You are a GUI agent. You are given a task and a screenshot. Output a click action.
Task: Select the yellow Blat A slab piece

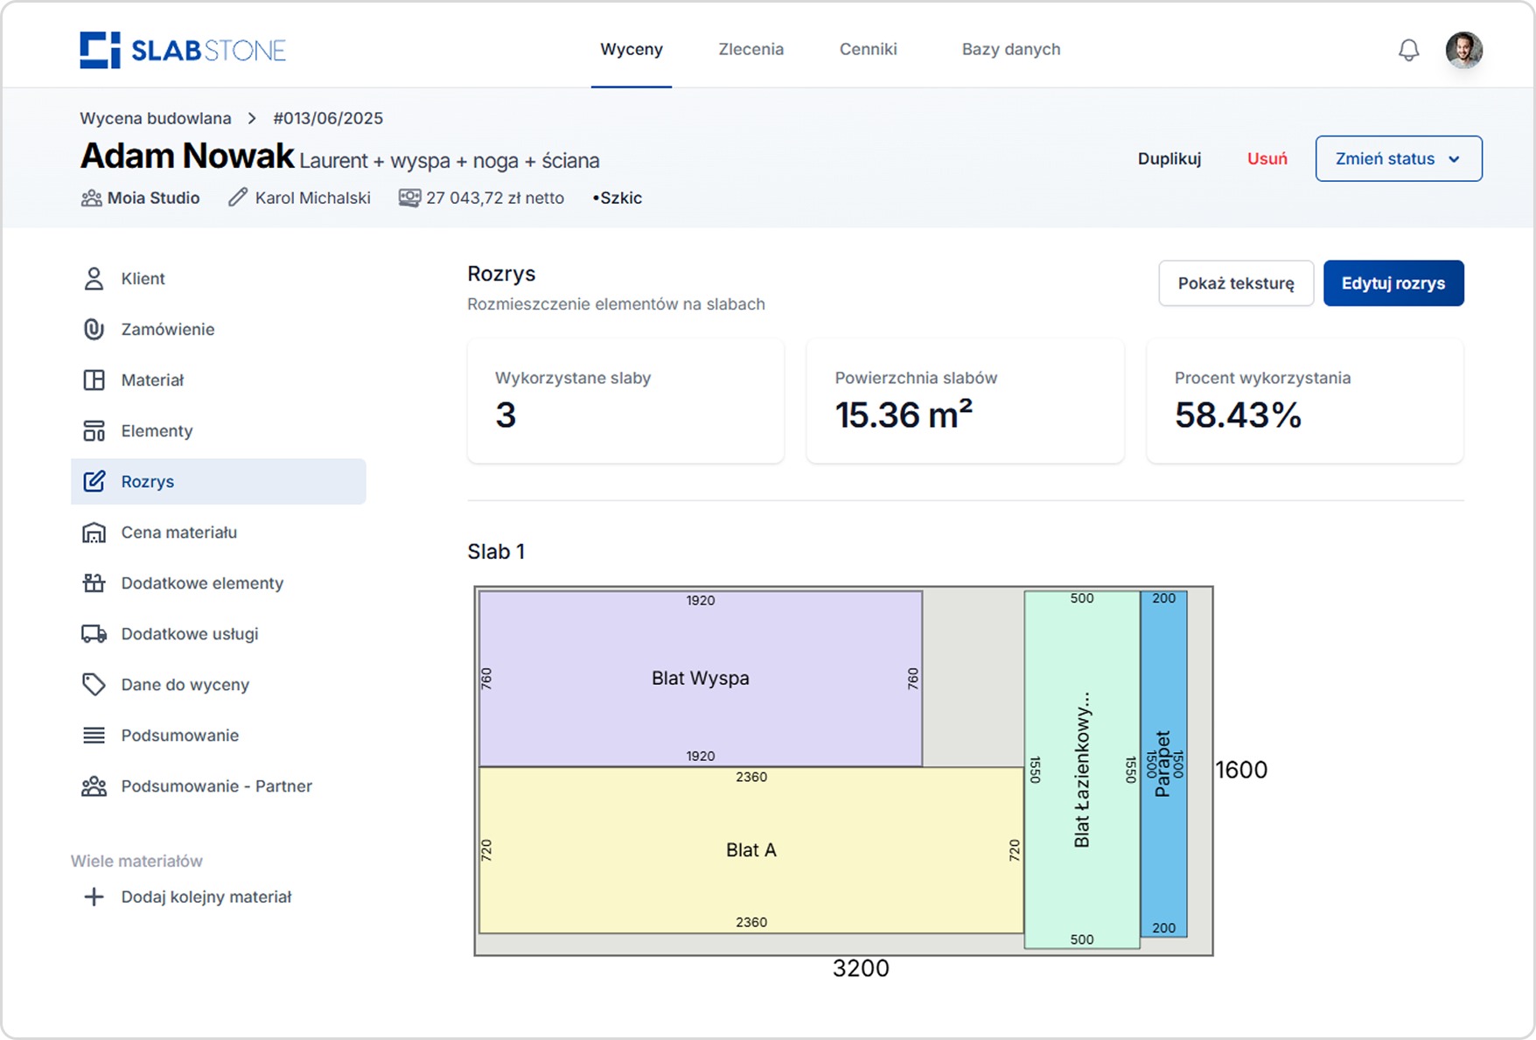(x=751, y=850)
